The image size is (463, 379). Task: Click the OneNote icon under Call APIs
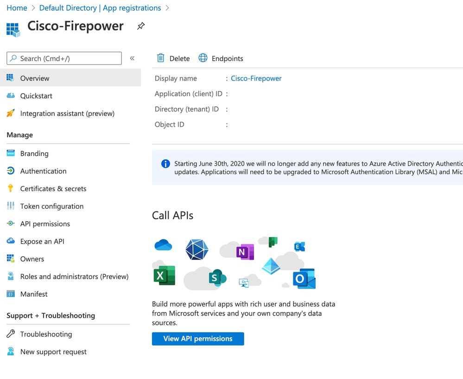(245, 252)
